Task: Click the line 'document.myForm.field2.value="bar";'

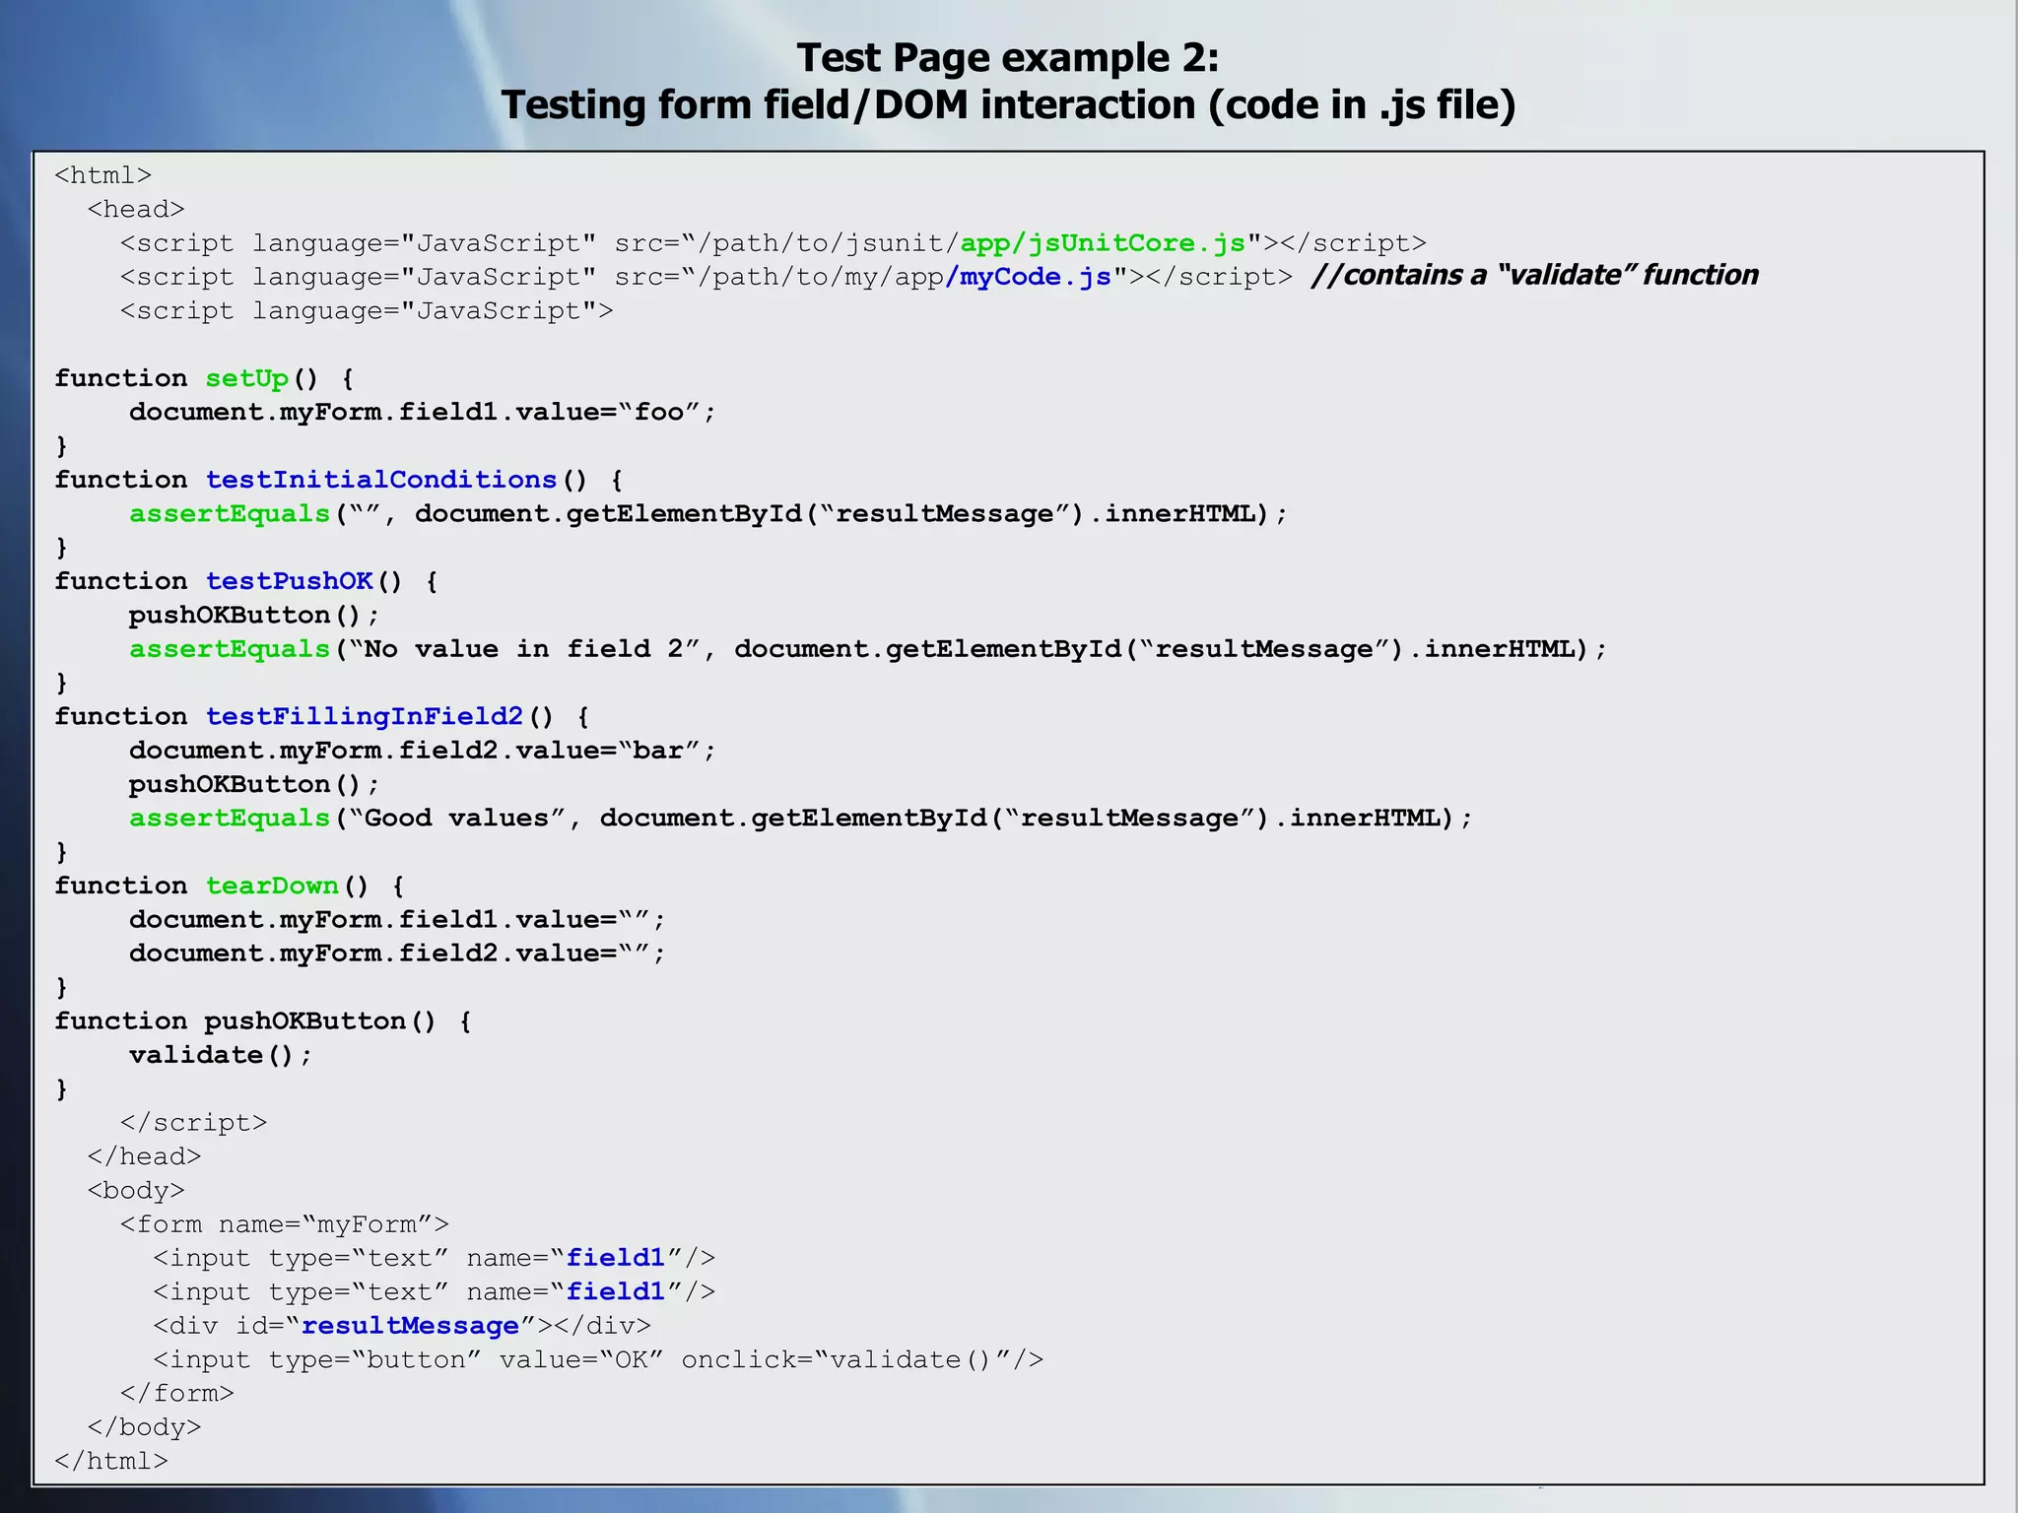Action: [x=422, y=751]
